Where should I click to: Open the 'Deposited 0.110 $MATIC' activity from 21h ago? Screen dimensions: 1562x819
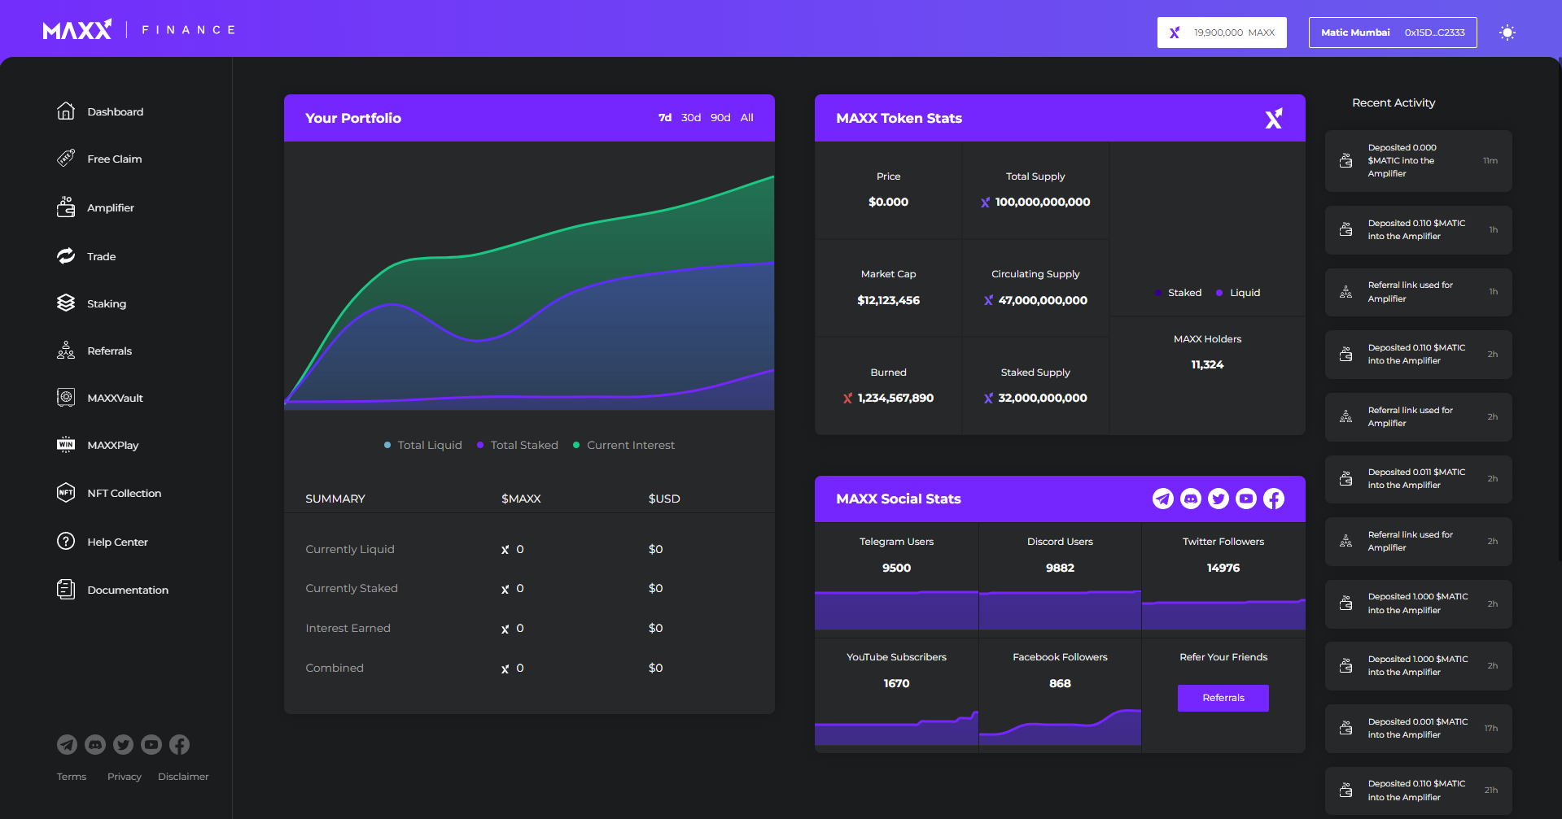click(x=1419, y=791)
